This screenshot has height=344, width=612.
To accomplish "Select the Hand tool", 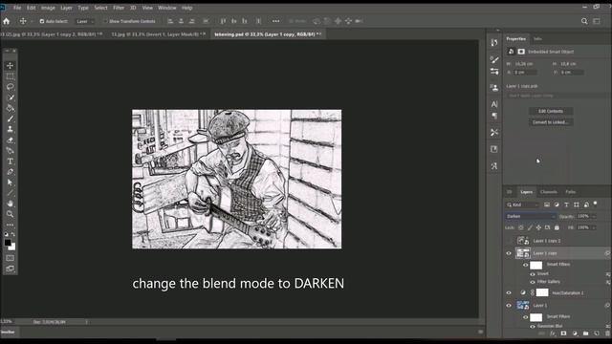I will pos(11,204).
